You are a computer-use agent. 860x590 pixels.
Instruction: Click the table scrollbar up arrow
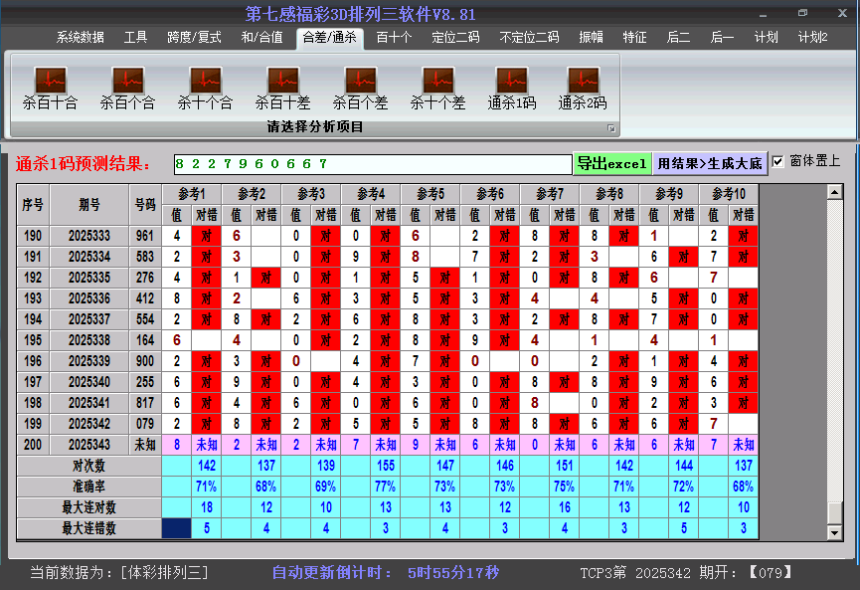[x=835, y=192]
